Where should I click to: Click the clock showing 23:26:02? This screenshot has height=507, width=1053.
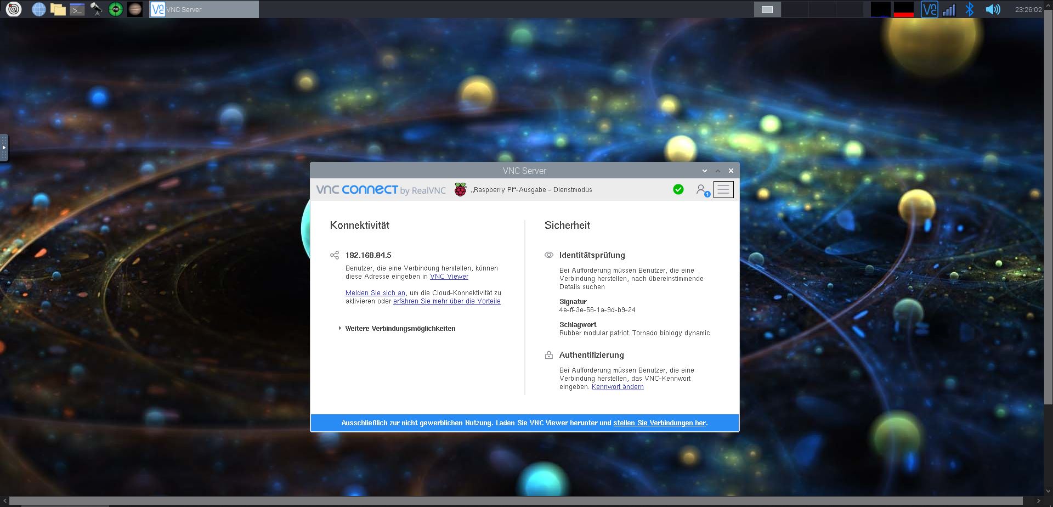(1028, 9)
